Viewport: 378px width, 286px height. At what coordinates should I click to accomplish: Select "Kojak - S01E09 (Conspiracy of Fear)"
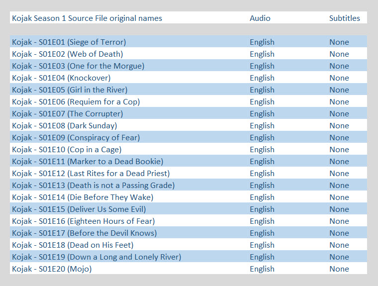76,137
